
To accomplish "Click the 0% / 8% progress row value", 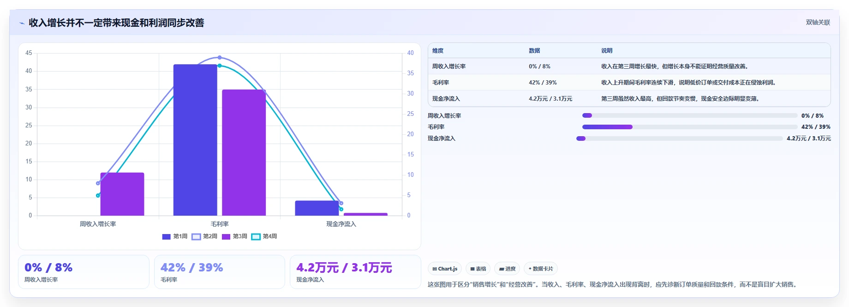I will pyautogui.click(x=813, y=116).
